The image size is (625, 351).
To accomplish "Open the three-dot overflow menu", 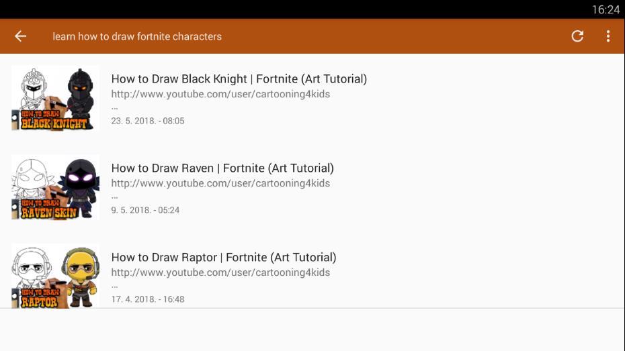I will [608, 36].
